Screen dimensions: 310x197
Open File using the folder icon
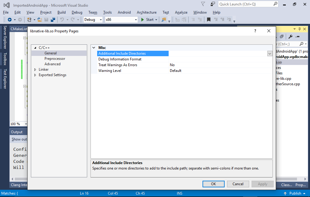point(40,20)
